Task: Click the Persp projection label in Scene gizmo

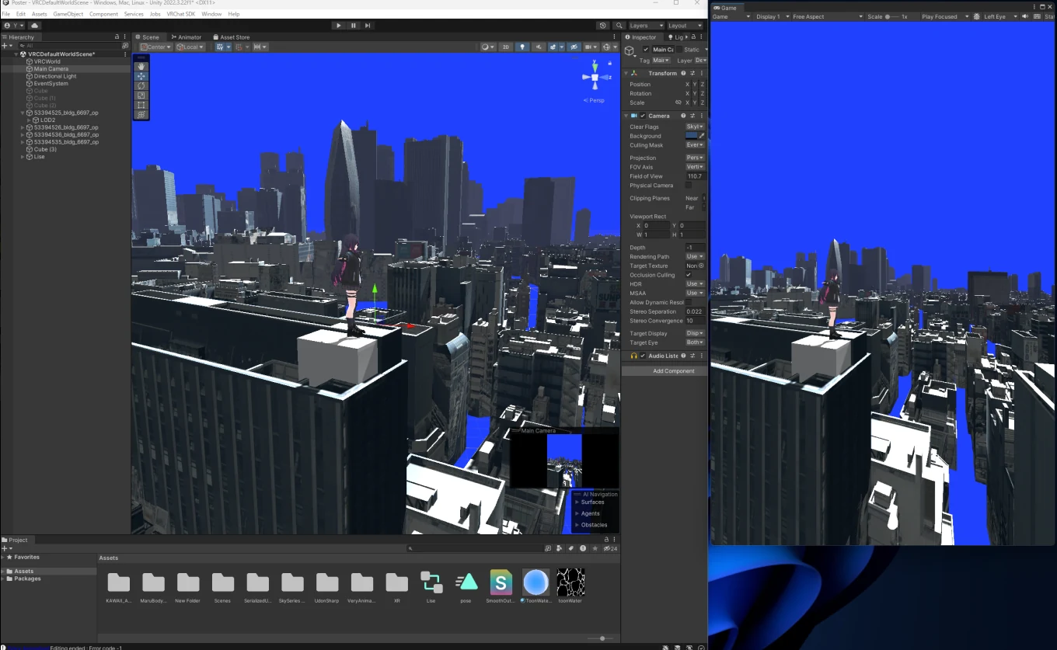Action: point(595,100)
